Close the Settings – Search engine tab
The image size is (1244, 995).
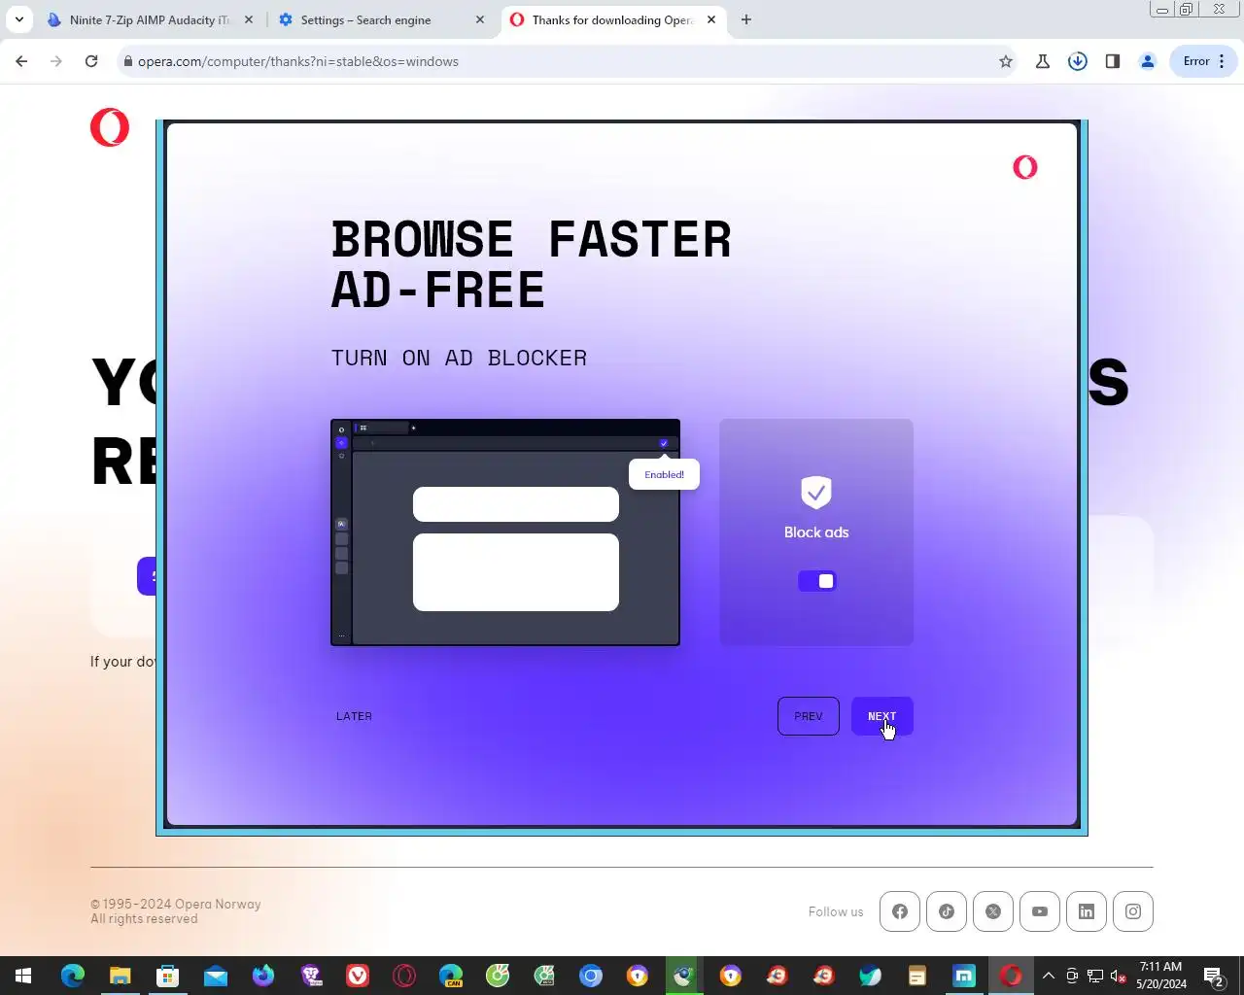[480, 19]
